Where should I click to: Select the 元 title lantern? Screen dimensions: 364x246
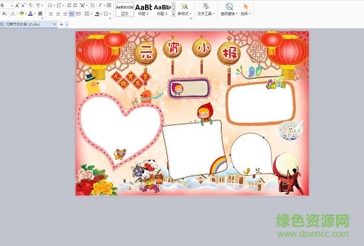146,53
